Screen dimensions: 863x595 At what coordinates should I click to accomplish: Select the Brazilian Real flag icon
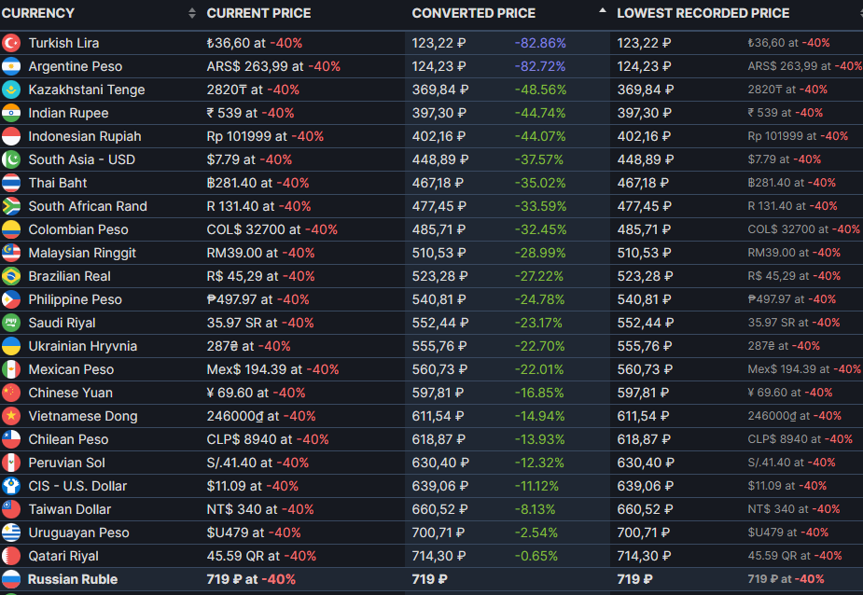(x=11, y=276)
